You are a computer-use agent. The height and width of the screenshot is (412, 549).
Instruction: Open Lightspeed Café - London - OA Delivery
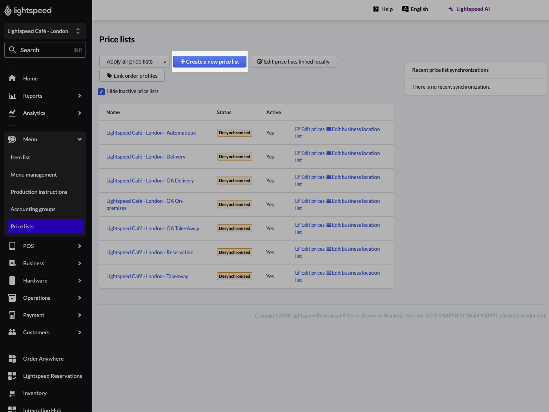[x=150, y=180]
